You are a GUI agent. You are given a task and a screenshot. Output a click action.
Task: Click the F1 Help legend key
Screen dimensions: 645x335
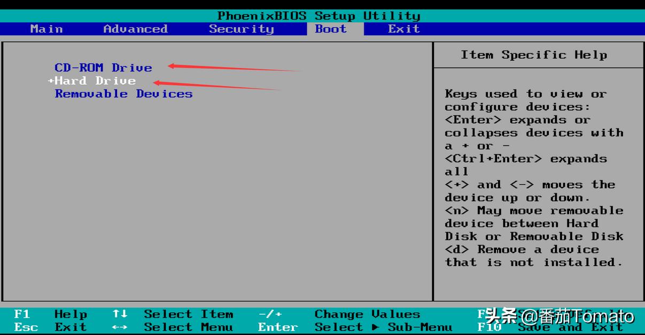pos(50,314)
